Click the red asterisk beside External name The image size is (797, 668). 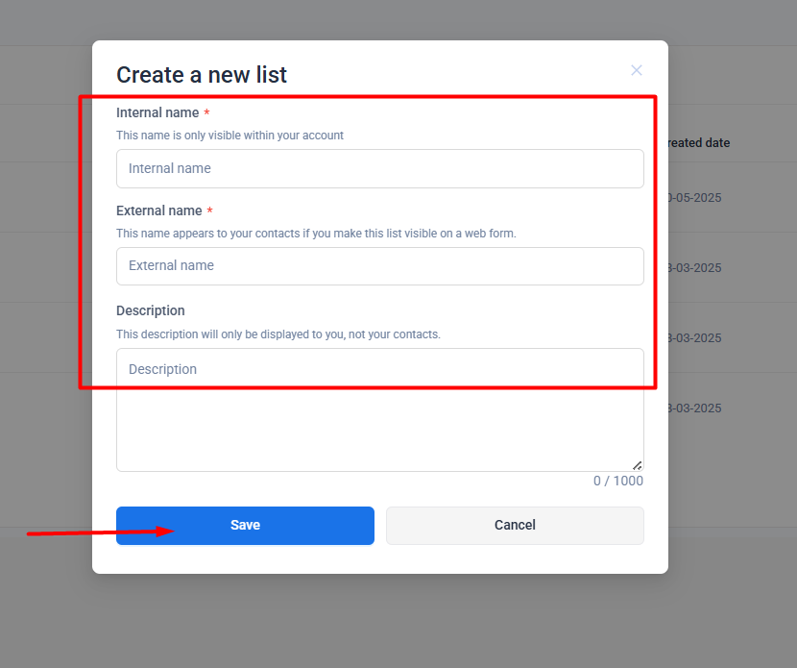pyautogui.click(x=209, y=211)
